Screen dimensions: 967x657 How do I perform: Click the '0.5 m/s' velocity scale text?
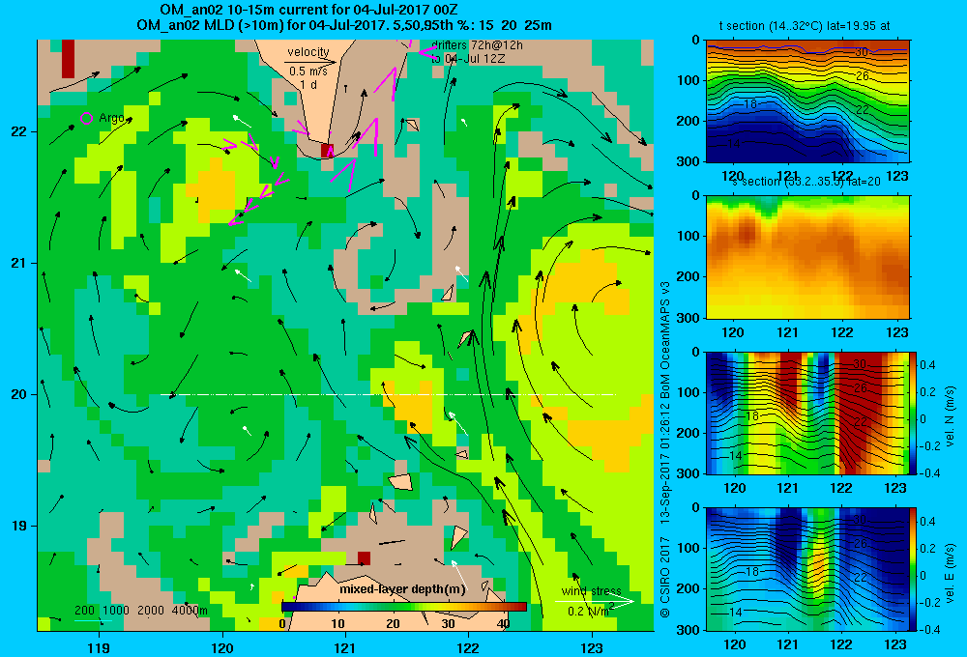(308, 71)
